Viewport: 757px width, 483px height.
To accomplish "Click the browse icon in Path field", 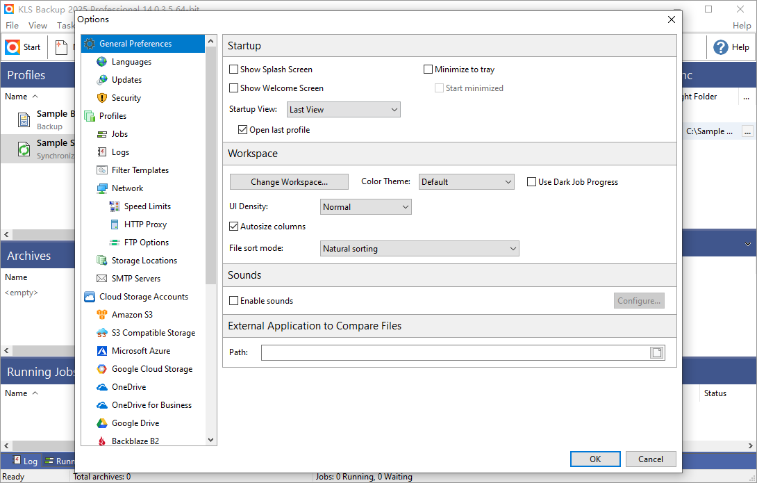I will point(656,352).
